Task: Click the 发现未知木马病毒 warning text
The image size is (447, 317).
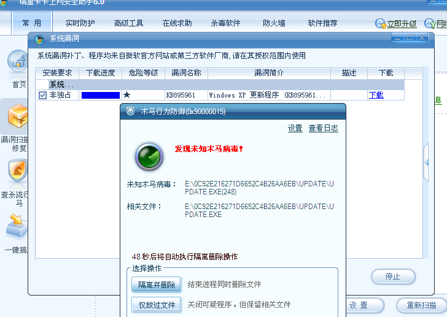Action: point(209,149)
